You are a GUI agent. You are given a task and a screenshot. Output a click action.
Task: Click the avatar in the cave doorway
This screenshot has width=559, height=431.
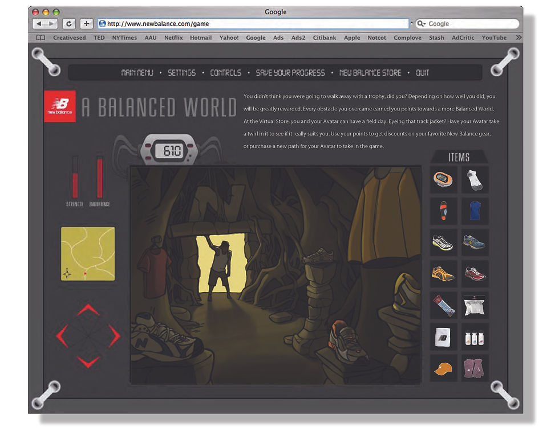pos(221,270)
